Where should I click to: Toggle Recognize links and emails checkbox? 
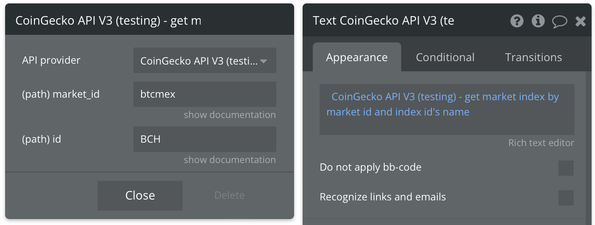pyautogui.click(x=566, y=198)
